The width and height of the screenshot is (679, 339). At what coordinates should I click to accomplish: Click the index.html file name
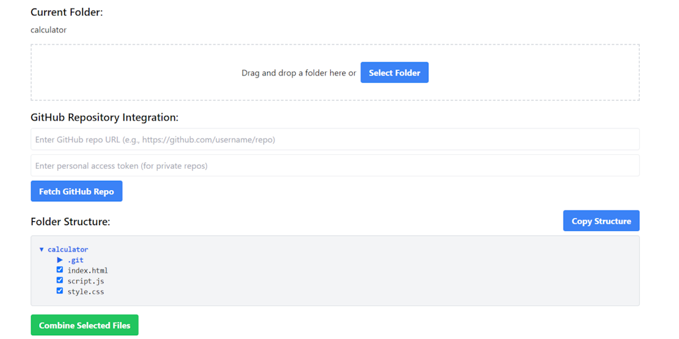[x=88, y=271]
